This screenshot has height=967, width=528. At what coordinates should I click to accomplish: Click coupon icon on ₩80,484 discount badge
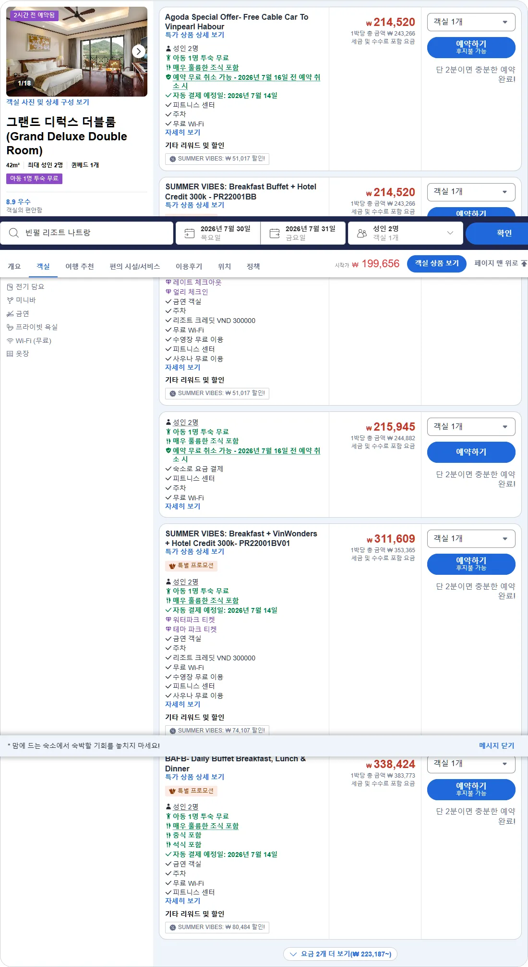click(173, 927)
